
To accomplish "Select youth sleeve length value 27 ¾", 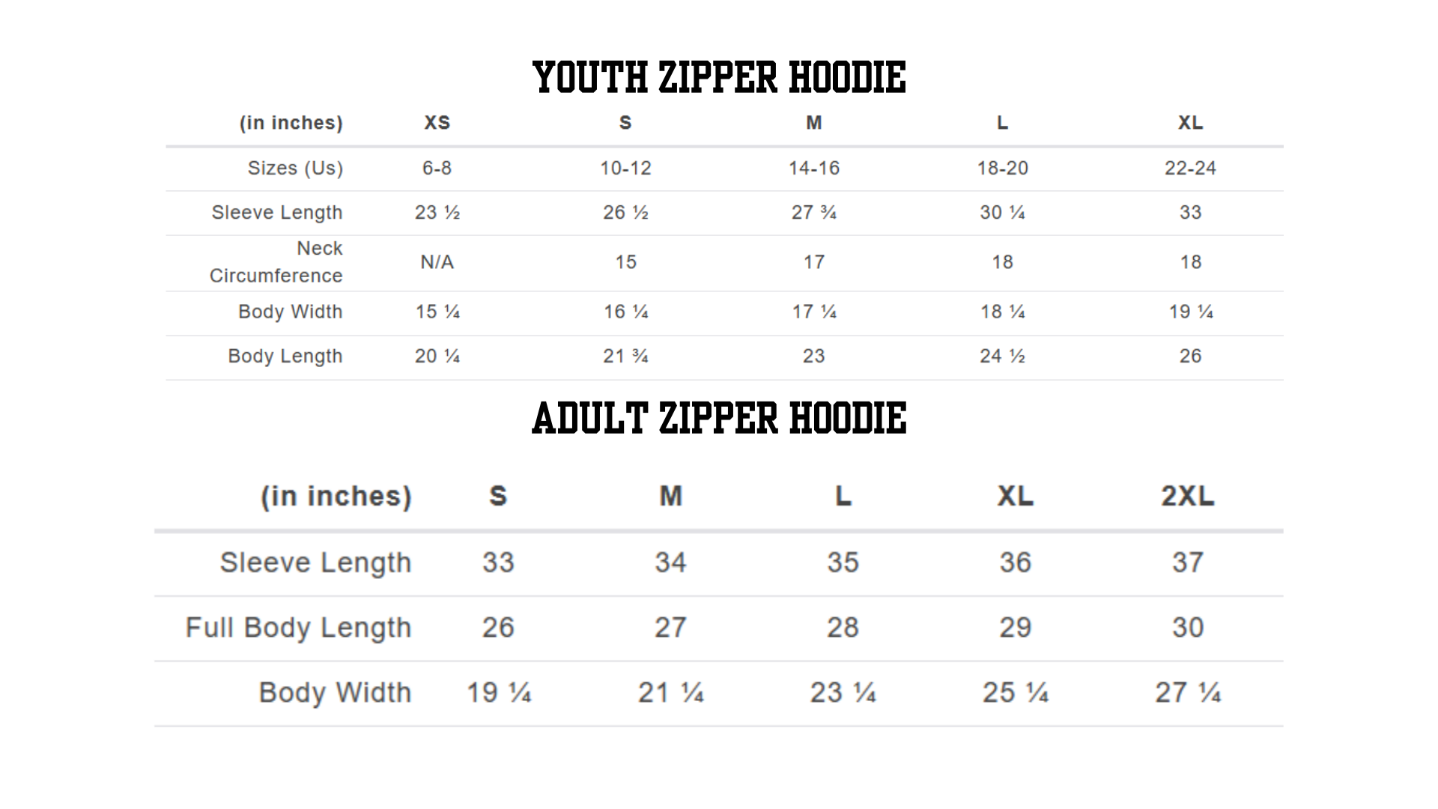I will pos(814,213).
